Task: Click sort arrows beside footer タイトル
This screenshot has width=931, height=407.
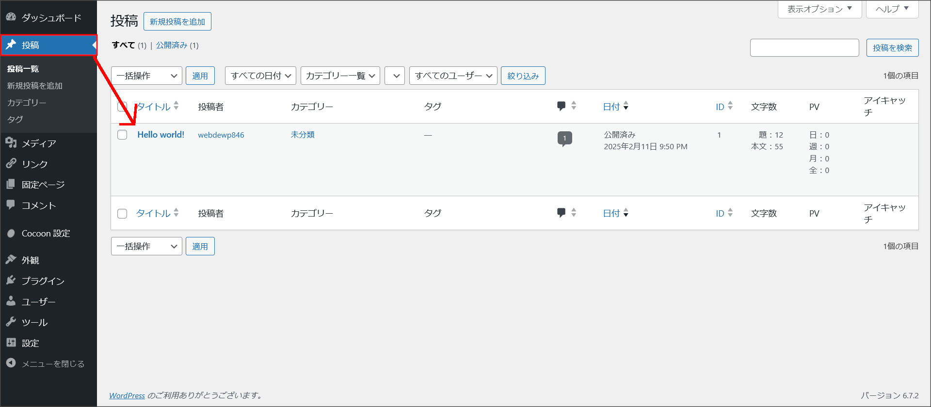Action: [x=176, y=212]
